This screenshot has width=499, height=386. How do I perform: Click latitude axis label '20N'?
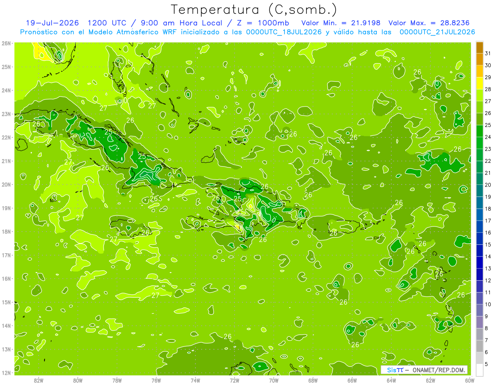pos(7,184)
